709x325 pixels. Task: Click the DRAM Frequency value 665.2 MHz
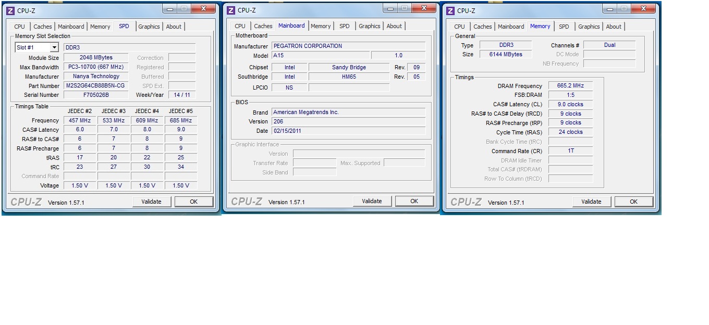[570, 86]
